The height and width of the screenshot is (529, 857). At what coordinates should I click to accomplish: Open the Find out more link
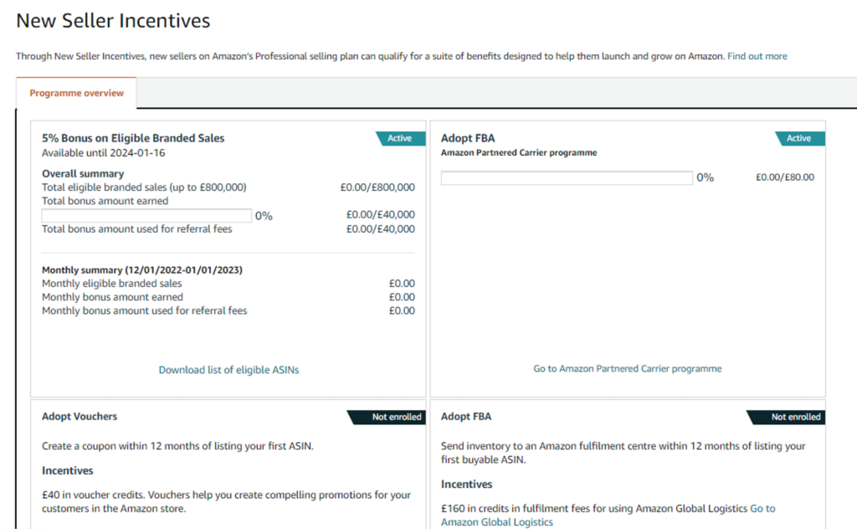(x=757, y=56)
